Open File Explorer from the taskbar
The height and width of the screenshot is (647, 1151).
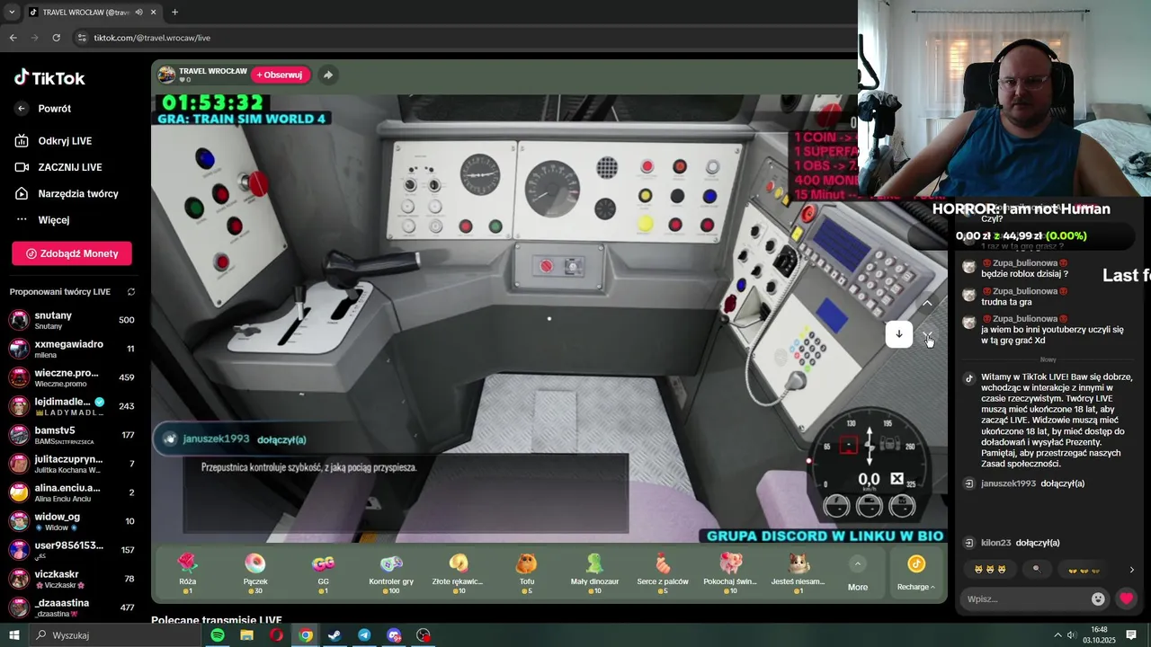coord(246,635)
